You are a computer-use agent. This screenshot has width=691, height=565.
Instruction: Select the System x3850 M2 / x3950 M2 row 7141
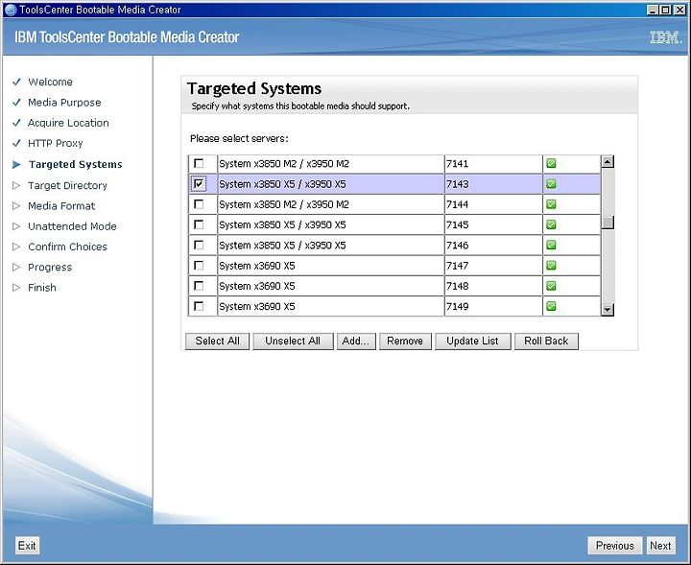tap(394, 164)
